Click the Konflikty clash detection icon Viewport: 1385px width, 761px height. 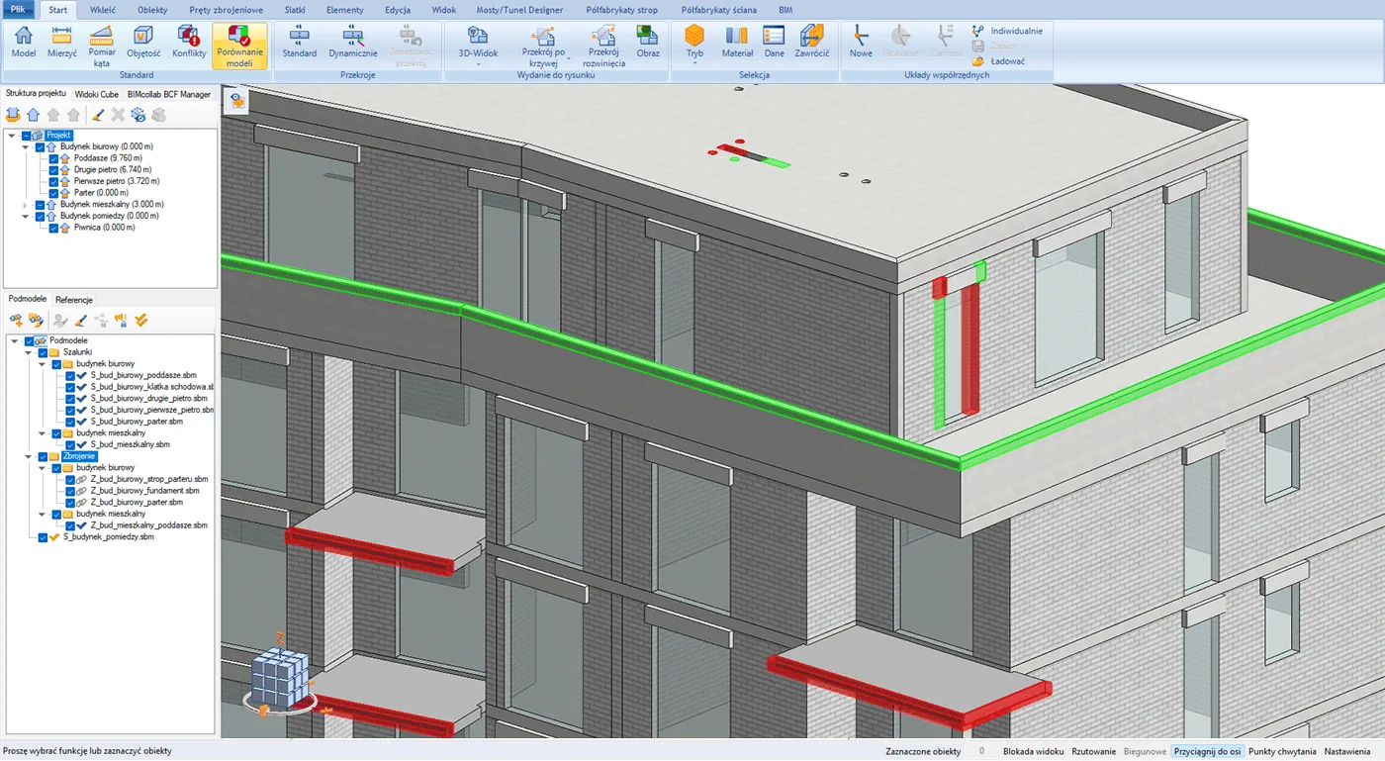pyautogui.click(x=189, y=43)
